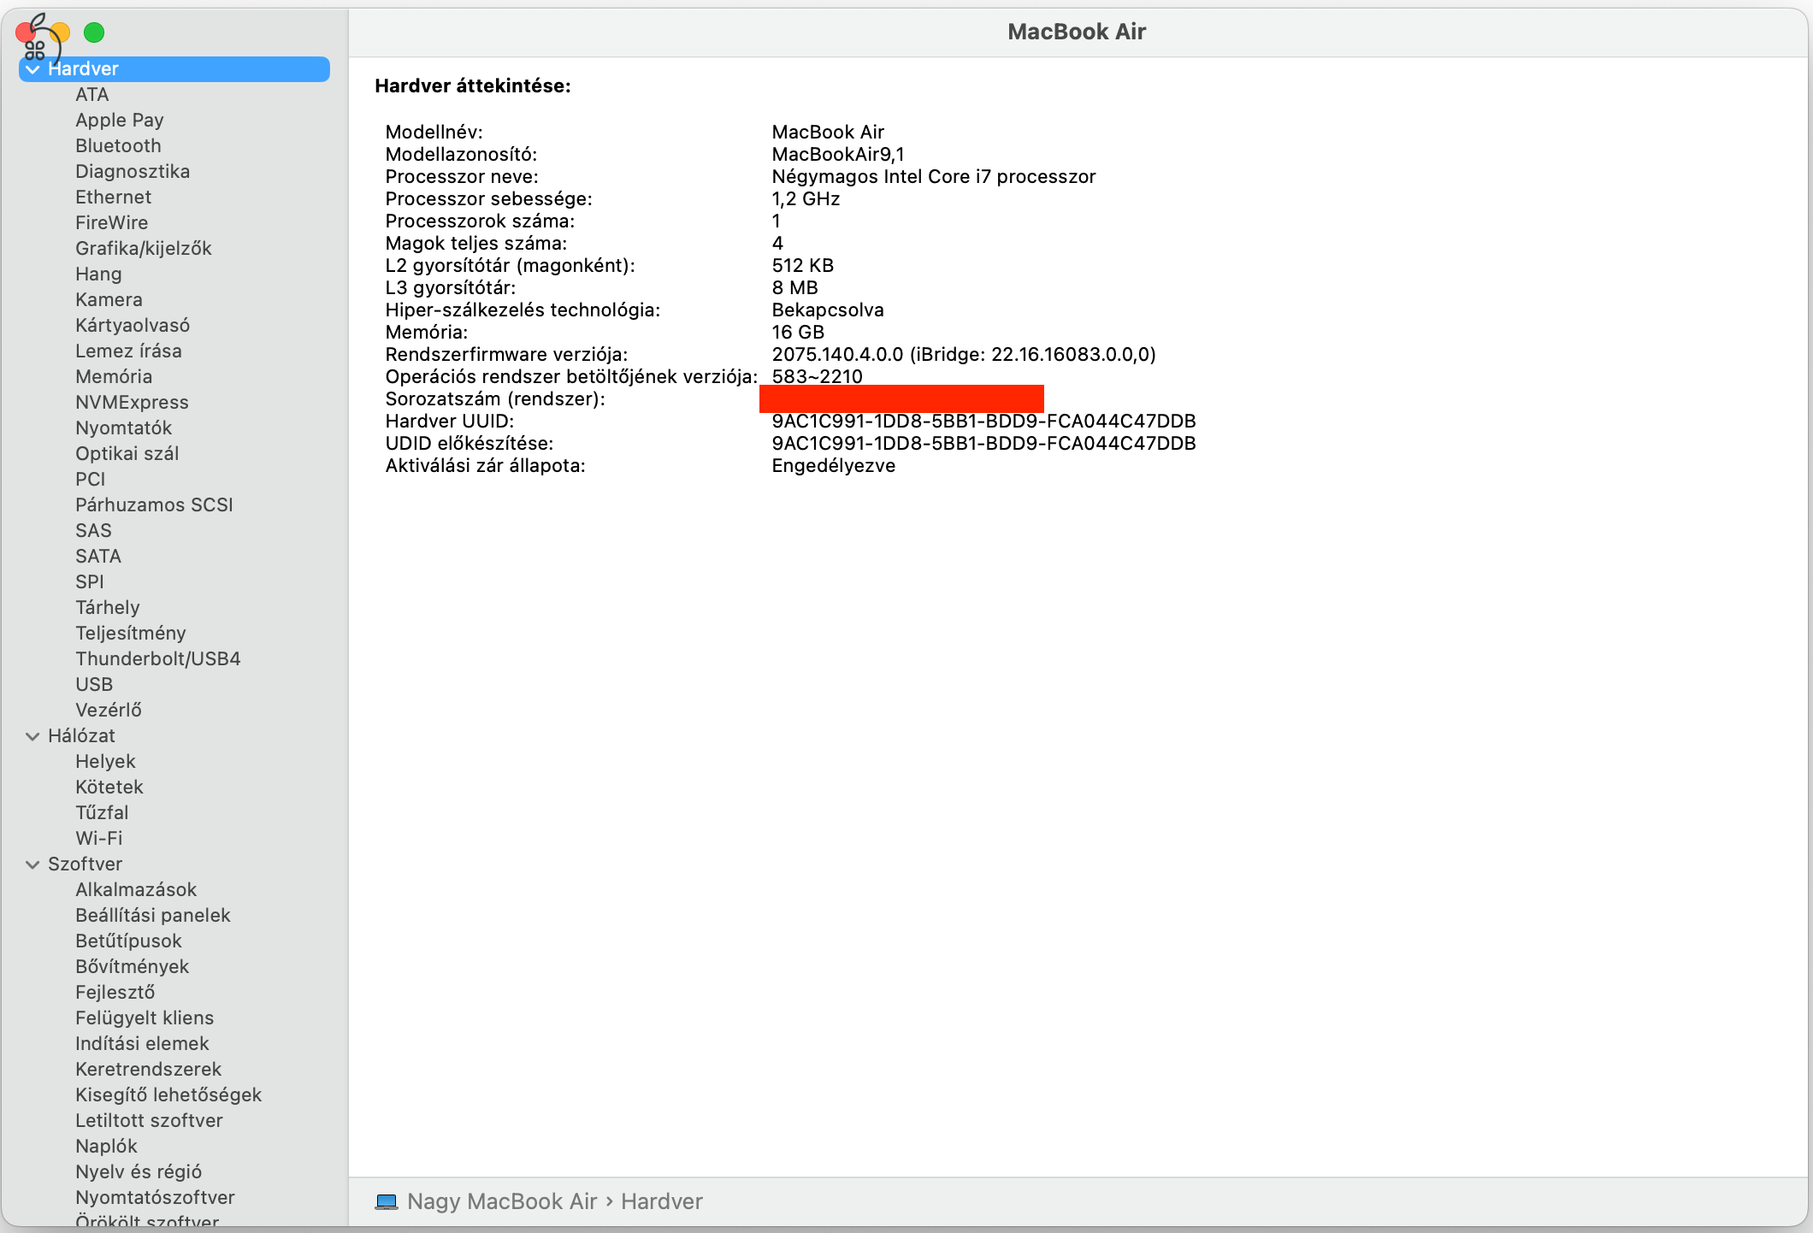Select ATA in the sidebar
The image size is (1813, 1233).
(92, 95)
